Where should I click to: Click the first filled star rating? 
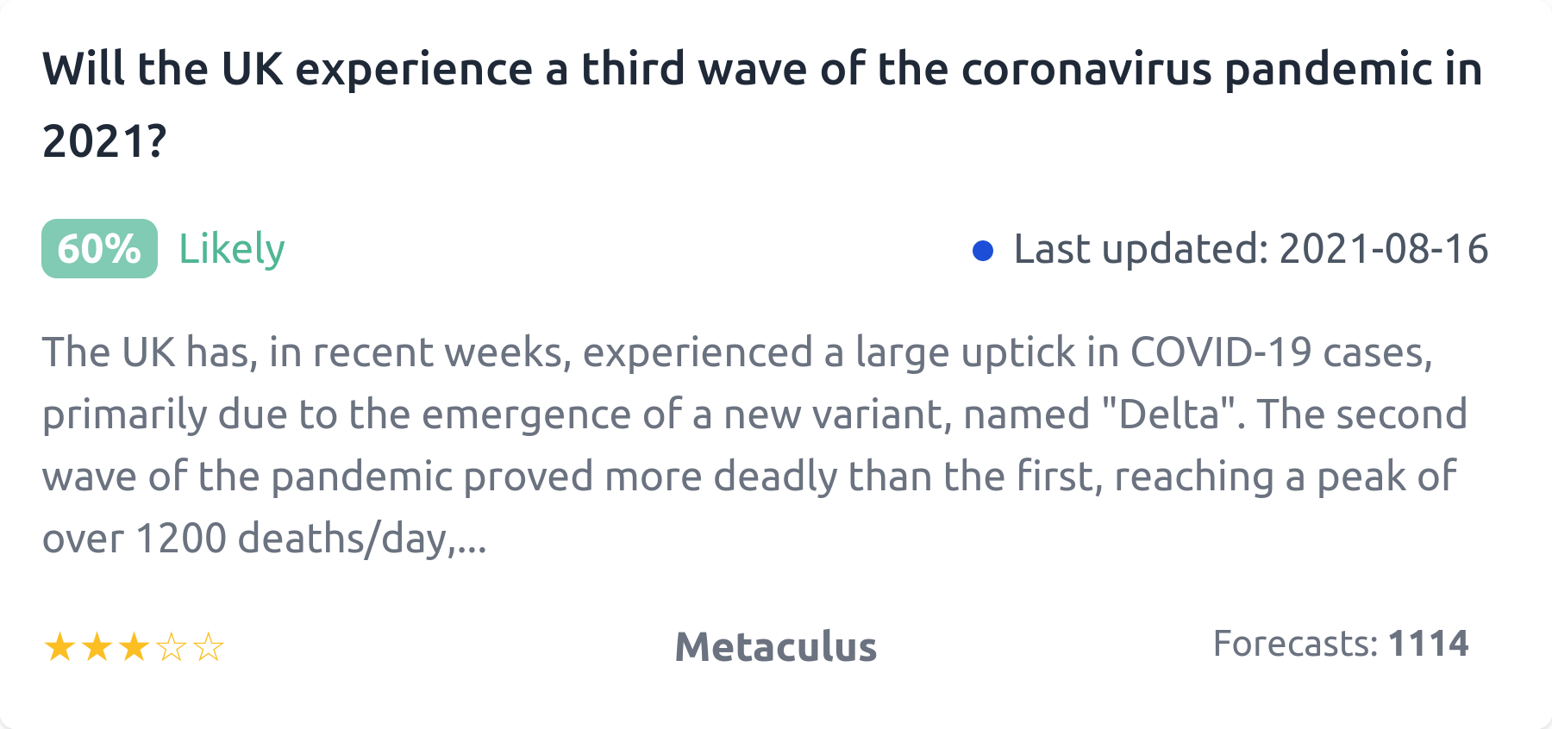pyautogui.click(x=59, y=647)
